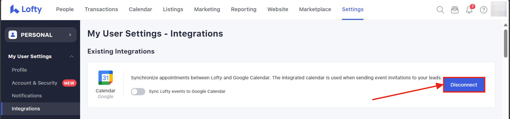Viewport: 510px width, 119px height.
Task: Switch to the Marketplace menu
Action: click(x=315, y=9)
